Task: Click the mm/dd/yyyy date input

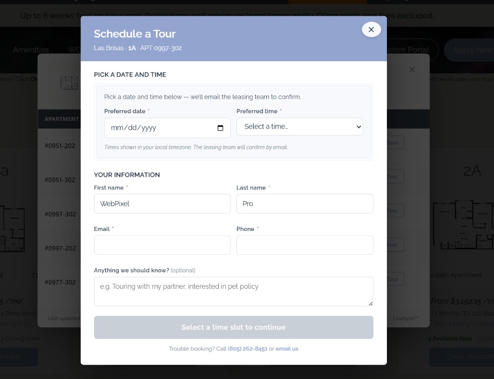Action: tap(159, 128)
